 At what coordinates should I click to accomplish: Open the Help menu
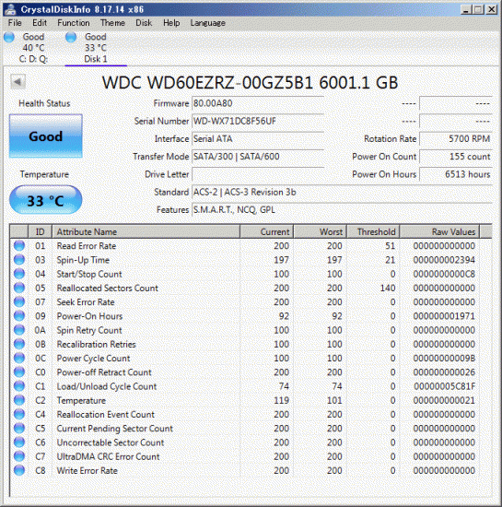[171, 23]
